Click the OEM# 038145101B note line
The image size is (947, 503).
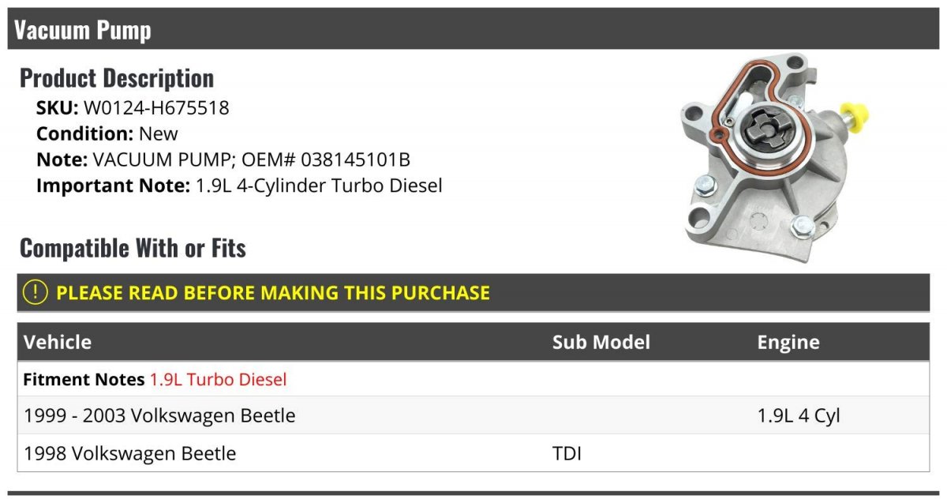[223, 160]
